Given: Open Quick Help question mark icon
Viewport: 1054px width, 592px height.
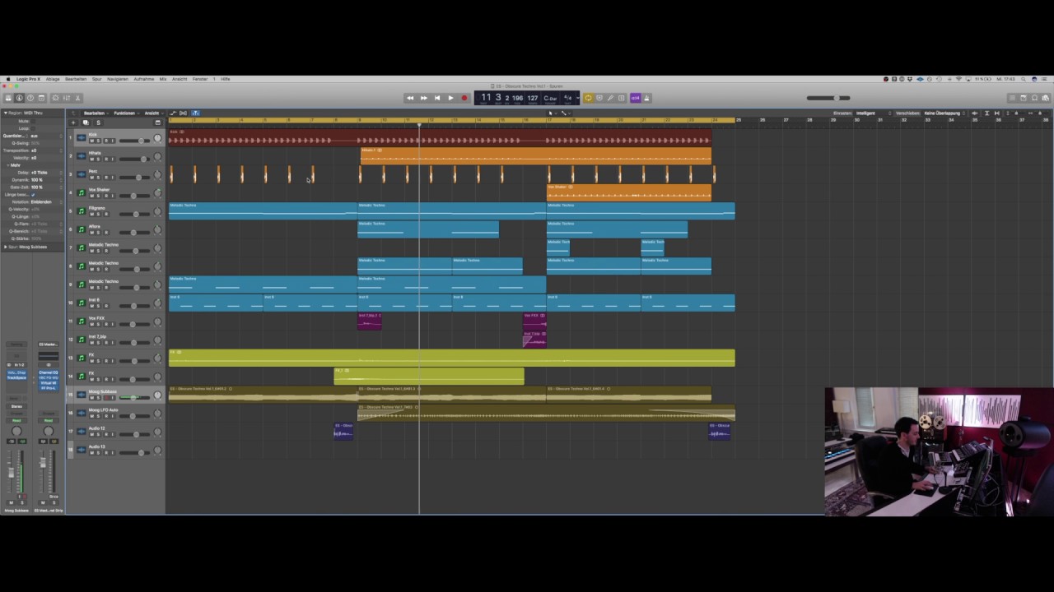Looking at the screenshot, I should point(30,98).
